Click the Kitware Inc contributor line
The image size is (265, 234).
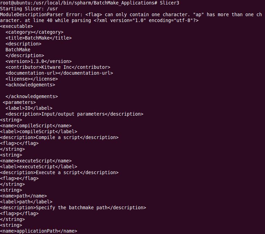click(58, 67)
